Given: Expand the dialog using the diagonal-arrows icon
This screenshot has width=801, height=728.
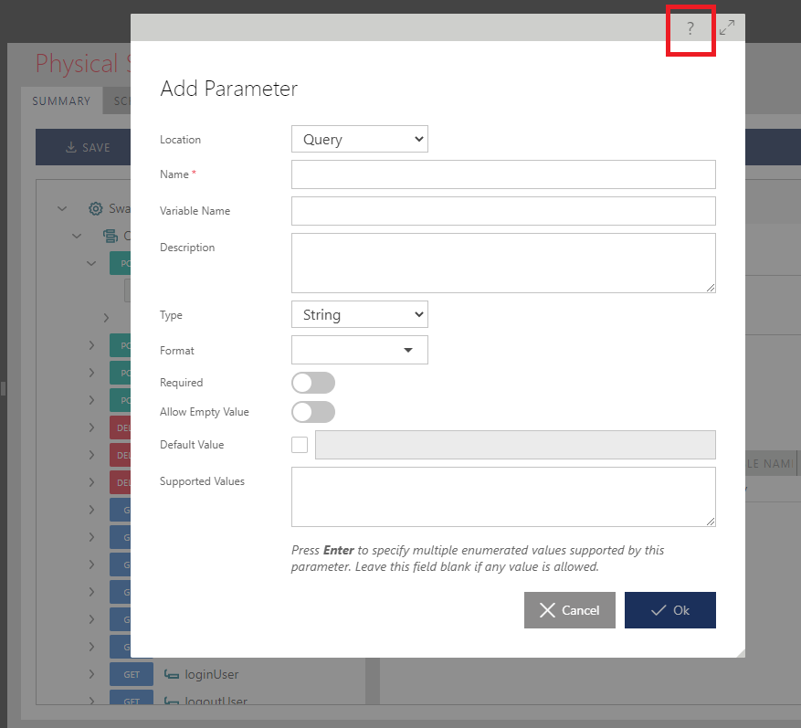Looking at the screenshot, I should click(727, 27).
